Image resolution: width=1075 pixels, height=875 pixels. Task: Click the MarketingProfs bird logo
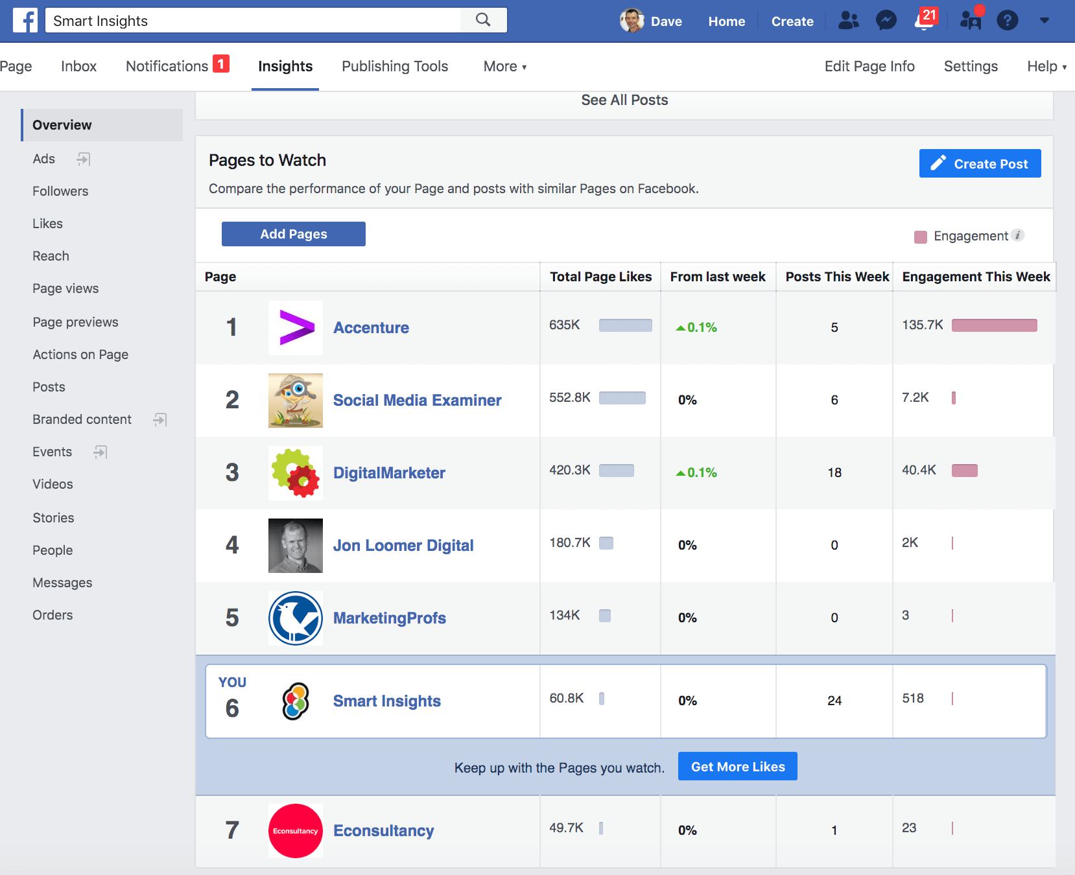[296, 618]
